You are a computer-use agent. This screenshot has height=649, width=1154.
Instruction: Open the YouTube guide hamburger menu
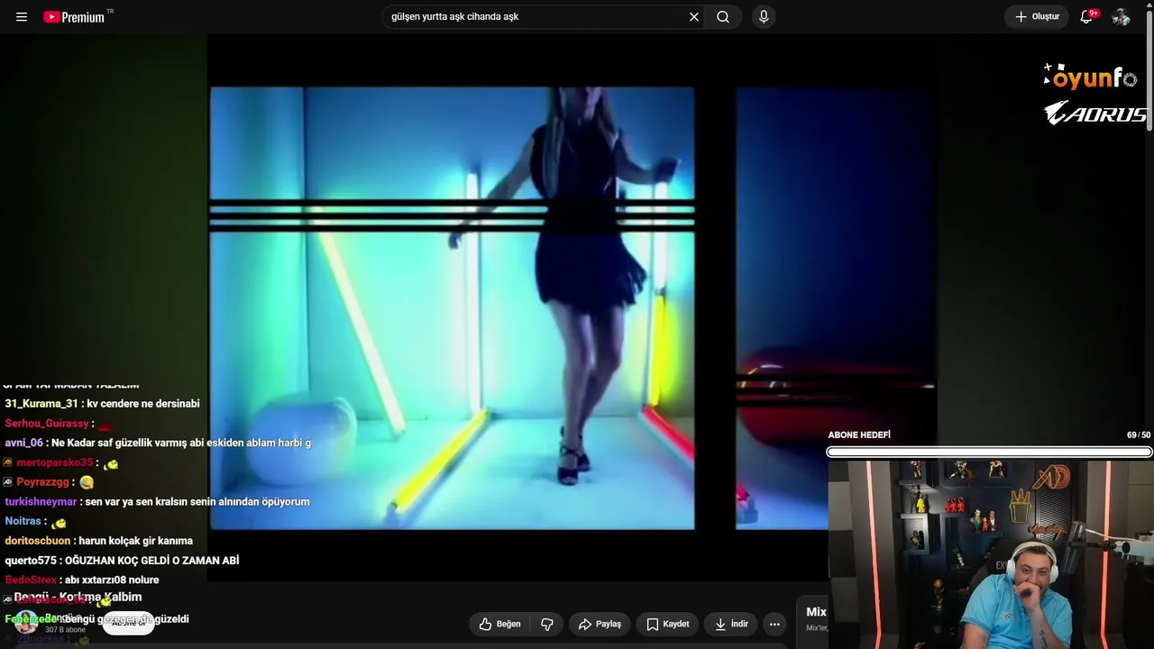[x=22, y=17]
